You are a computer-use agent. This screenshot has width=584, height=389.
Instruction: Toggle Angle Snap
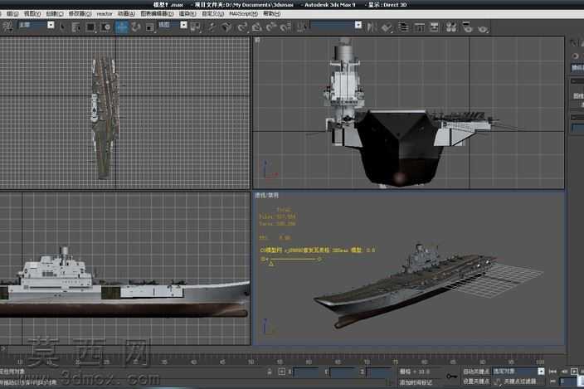[256, 27]
